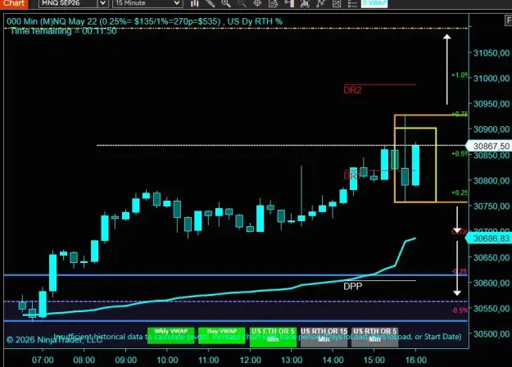Open the Indicators icon
Viewport: 512px width, 367px height.
[305, 3]
